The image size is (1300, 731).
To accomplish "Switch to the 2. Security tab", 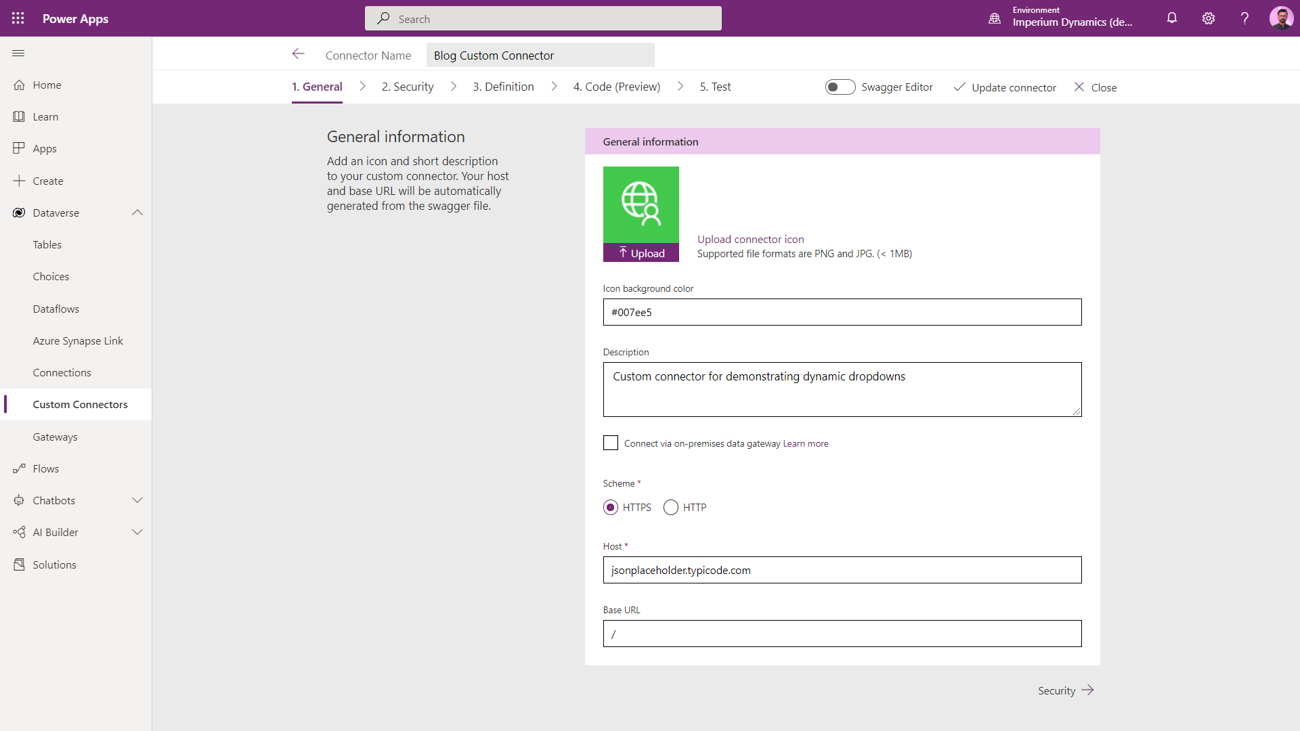I will [408, 87].
